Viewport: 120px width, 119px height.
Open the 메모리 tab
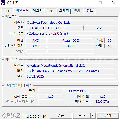coord(37,11)
